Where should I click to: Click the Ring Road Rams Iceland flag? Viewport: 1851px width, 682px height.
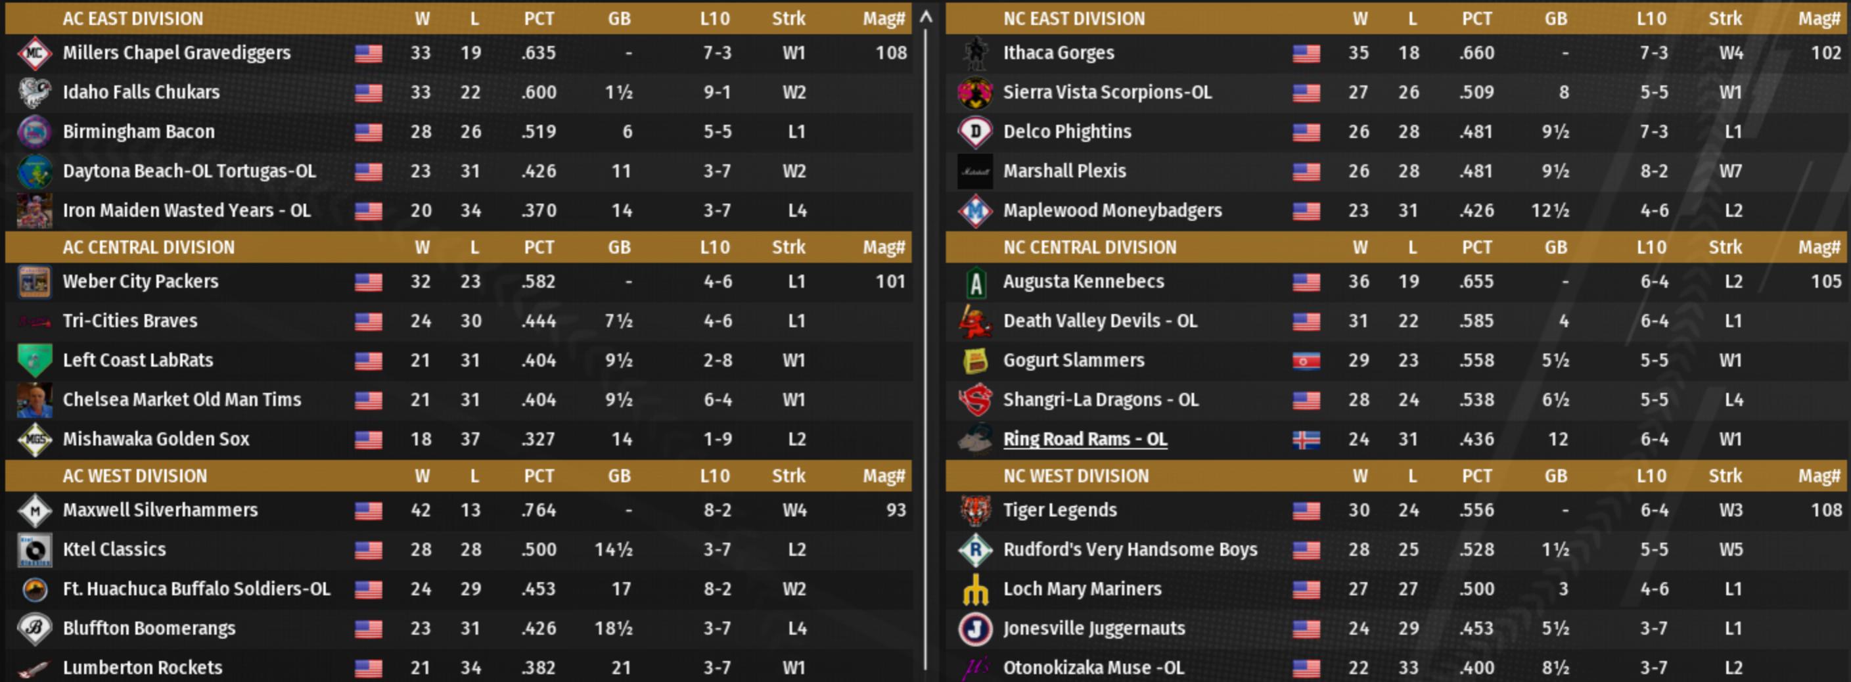(x=1306, y=440)
